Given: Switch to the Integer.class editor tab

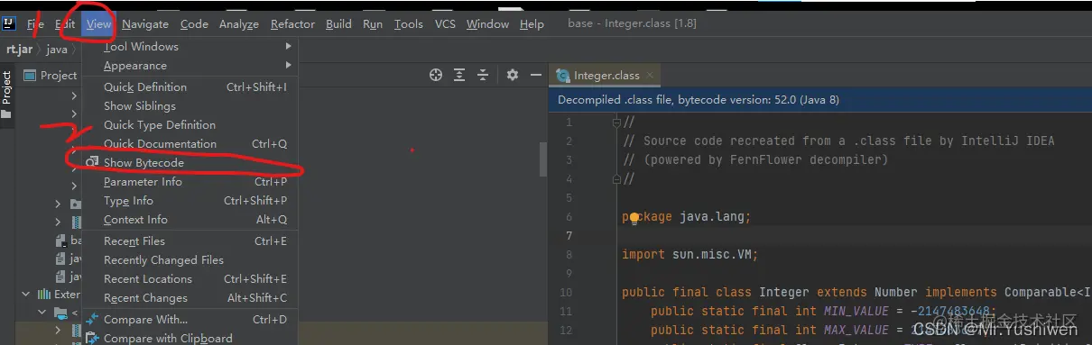Looking at the screenshot, I should 606,76.
